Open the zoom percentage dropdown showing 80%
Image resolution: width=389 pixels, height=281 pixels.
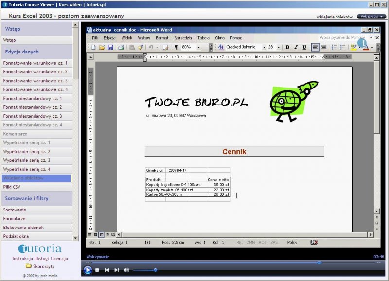point(198,47)
